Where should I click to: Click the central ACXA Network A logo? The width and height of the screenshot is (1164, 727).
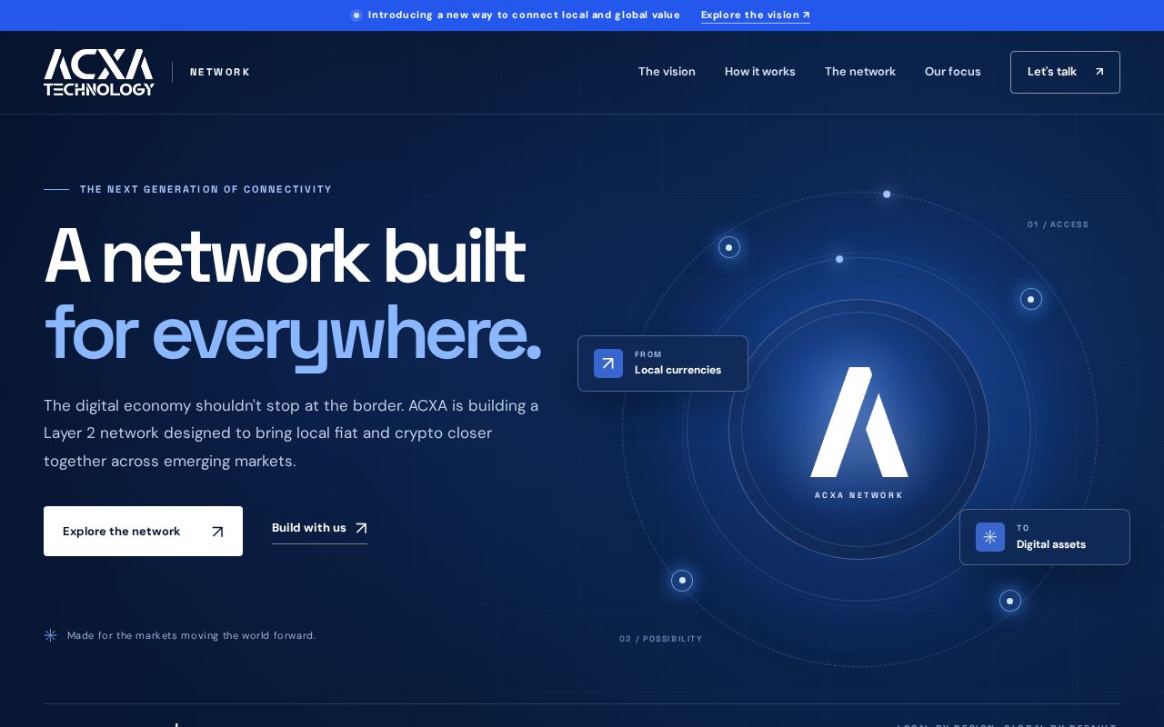coord(859,422)
